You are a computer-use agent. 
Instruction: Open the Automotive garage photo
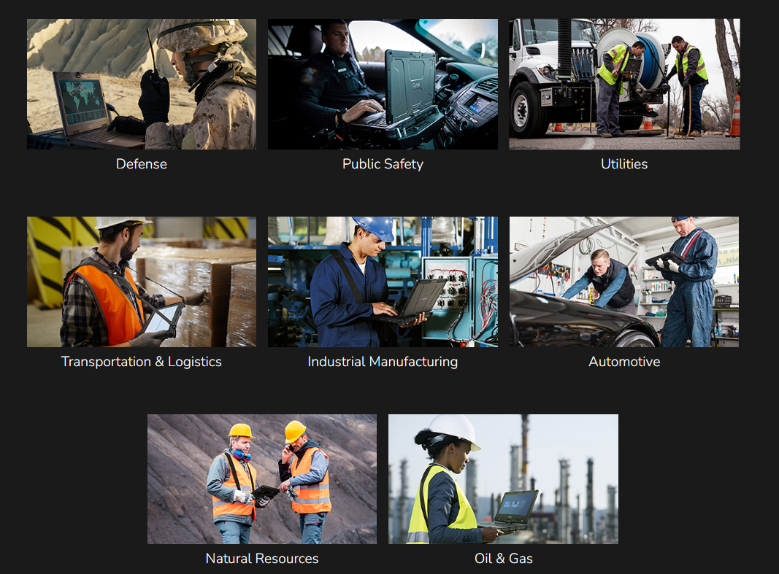point(624,282)
